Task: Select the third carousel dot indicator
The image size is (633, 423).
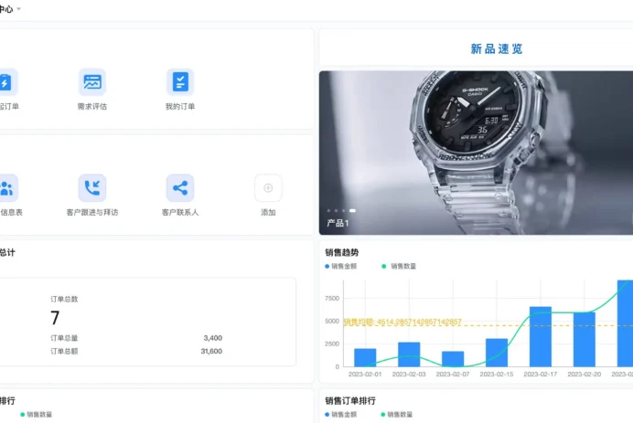Action: [x=344, y=210]
